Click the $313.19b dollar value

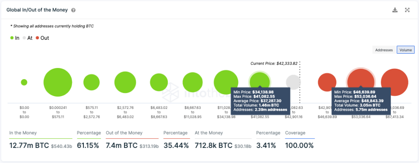pos(149,146)
